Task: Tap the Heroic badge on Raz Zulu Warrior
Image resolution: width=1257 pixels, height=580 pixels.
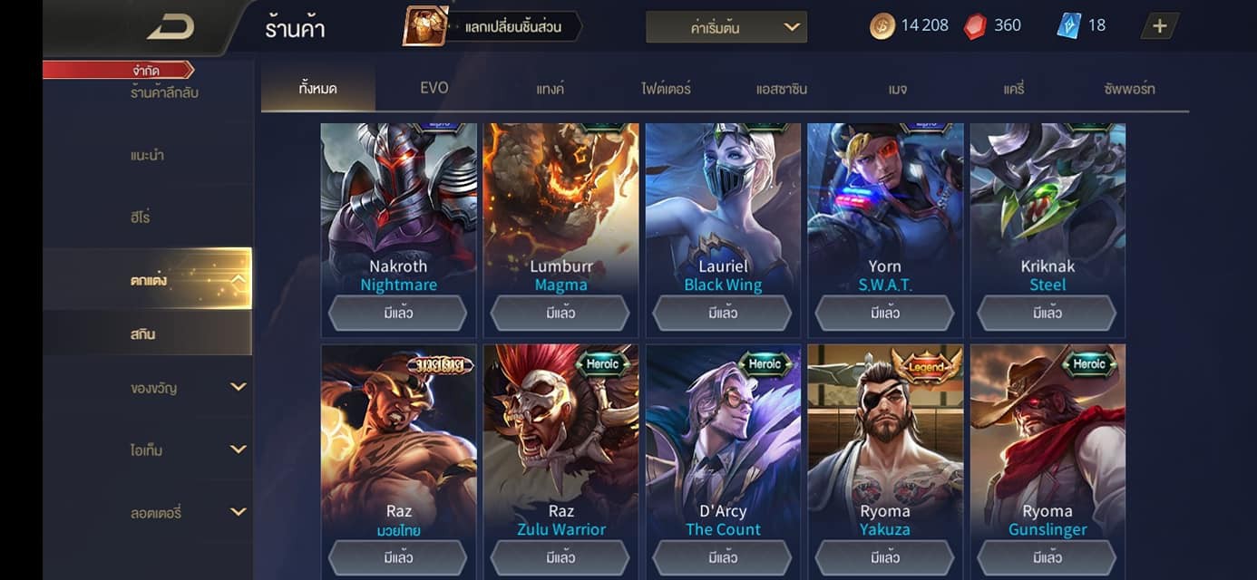Action: 602,364
